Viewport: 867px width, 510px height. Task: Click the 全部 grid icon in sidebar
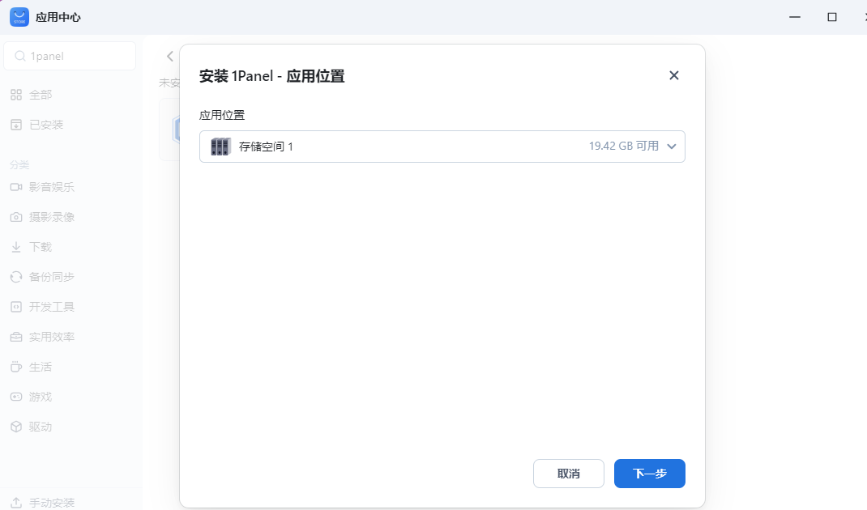click(16, 95)
